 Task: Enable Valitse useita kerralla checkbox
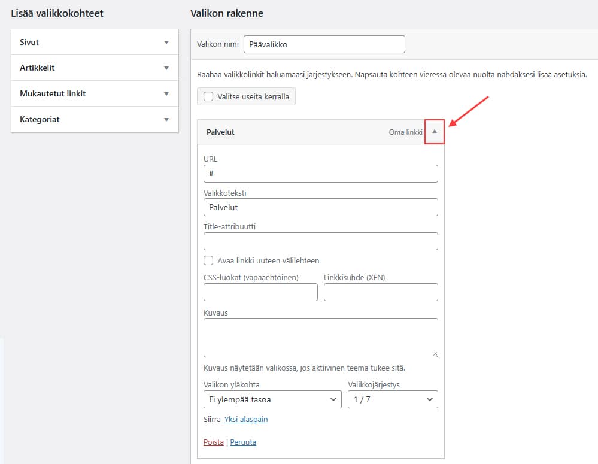tap(208, 96)
